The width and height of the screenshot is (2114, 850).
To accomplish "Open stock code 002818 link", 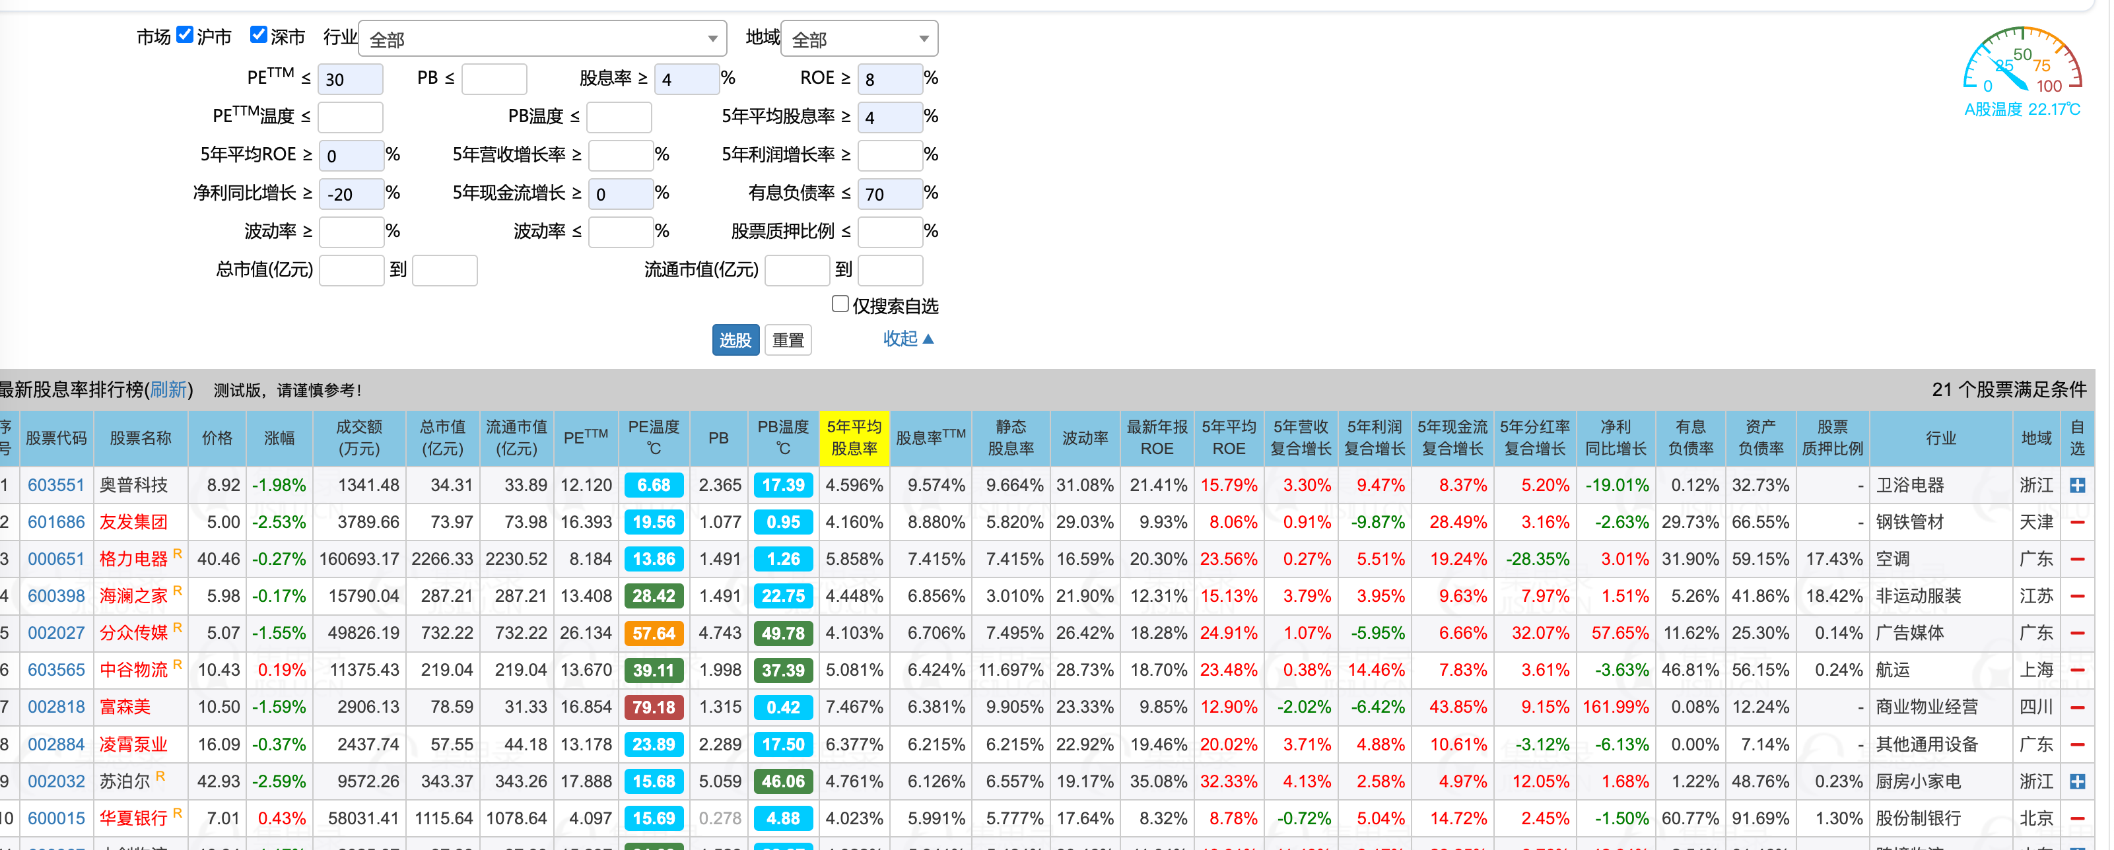I will pyautogui.click(x=57, y=707).
